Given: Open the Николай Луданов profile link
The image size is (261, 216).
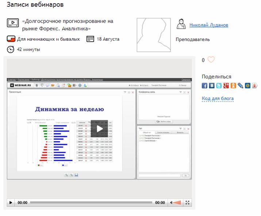Looking at the screenshot, I should coord(208,25).
